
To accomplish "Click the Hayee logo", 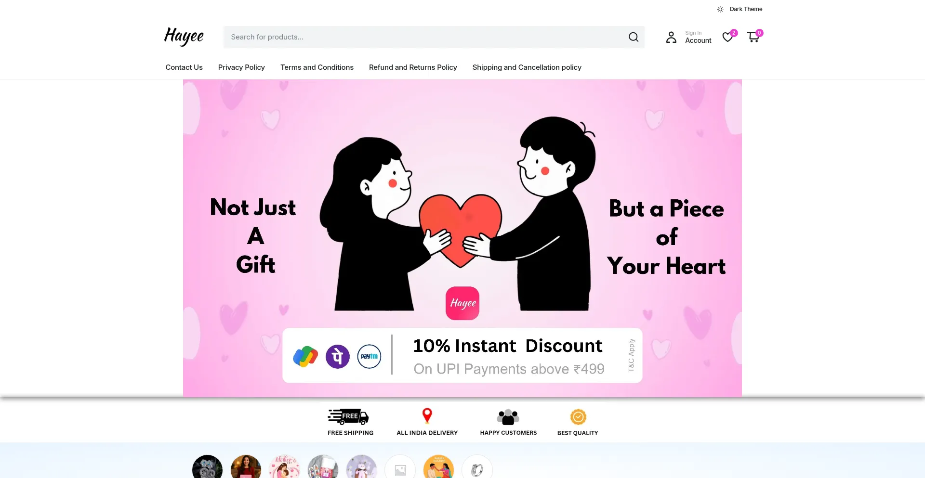I will pyautogui.click(x=184, y=36).
